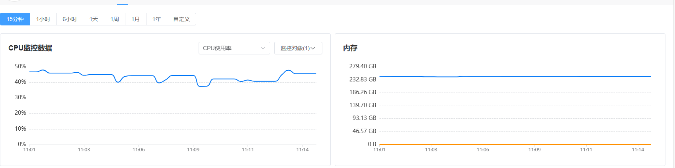Click the 20% label on CPU chart
This screenshot has width=675, height=168.
[x=20, y=113]
